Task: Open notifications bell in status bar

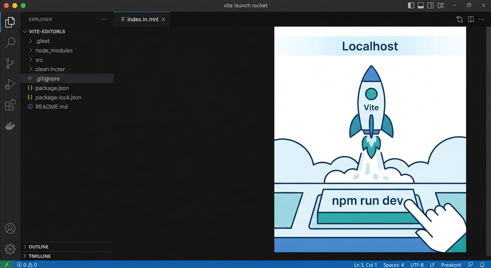Action: pos(482,265)
